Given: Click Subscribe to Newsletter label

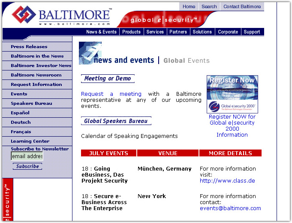Looking at the screenshot, I should [40, 149].
